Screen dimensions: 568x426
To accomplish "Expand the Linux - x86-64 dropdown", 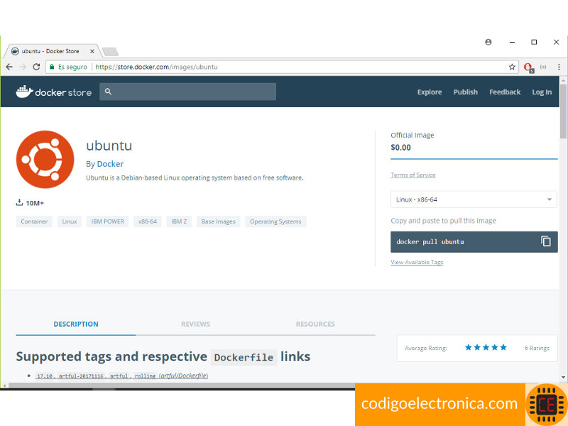I will pyautogui.click(x=474, y=200).
